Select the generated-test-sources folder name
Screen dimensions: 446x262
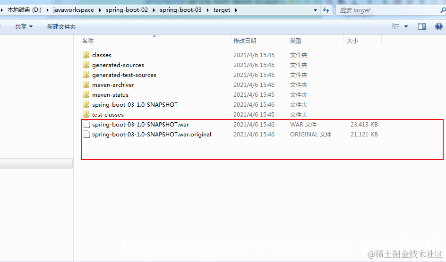124,75
